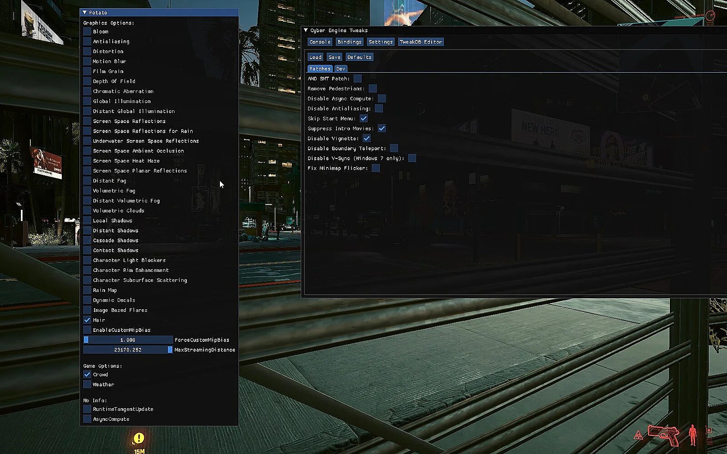Enable Global Illumination checkbox
727x454 pixels.
[x=87, y=101]
